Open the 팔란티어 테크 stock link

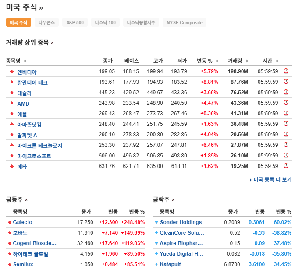32,82
